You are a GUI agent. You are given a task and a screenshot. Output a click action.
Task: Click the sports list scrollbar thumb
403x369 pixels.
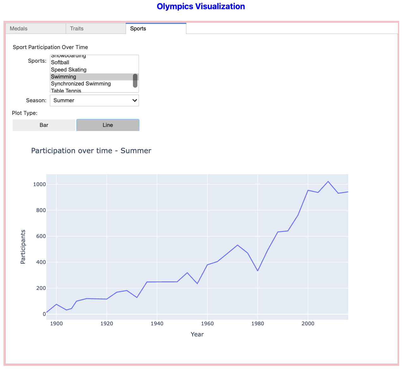click(x=135, y=80)
